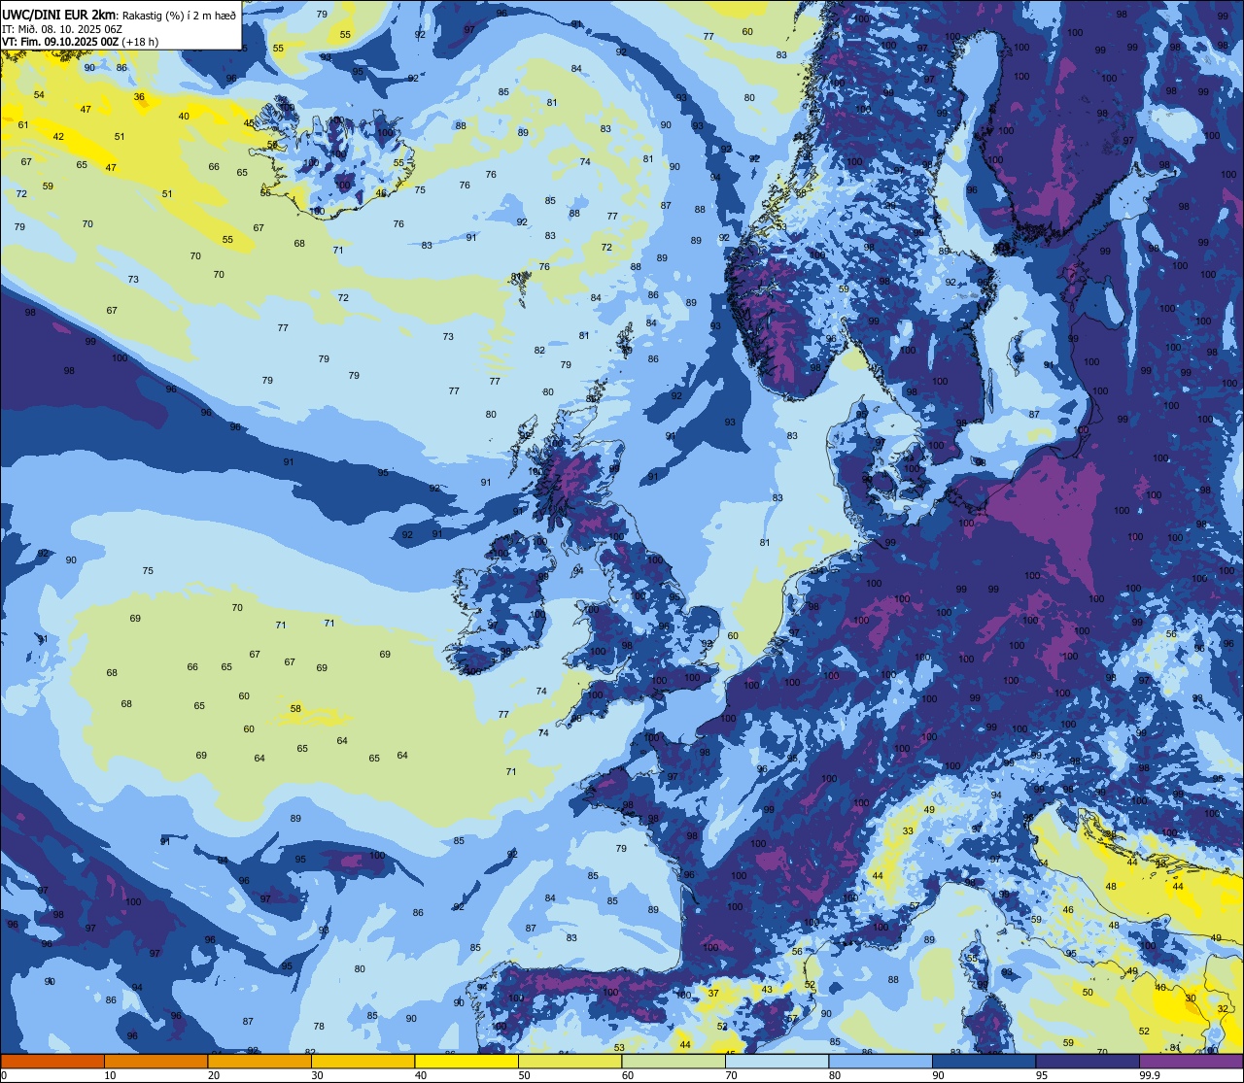Click the 50–60 legend color segment

click(x=570, y=1061)
